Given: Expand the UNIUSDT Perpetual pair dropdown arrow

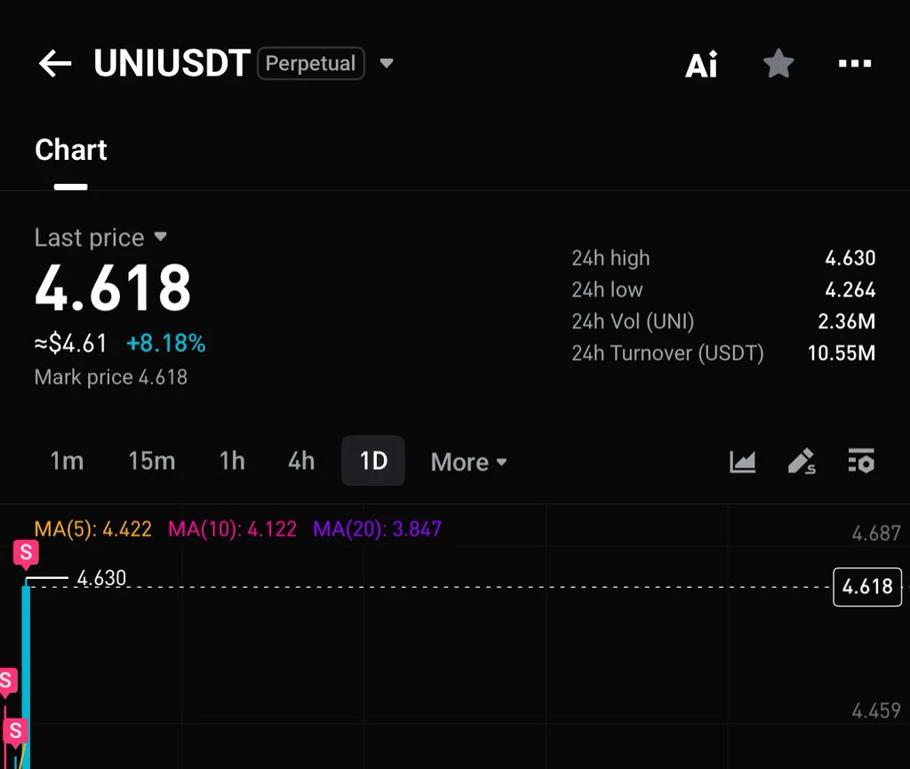Looking at the screenshot, I should pos(387,63).
